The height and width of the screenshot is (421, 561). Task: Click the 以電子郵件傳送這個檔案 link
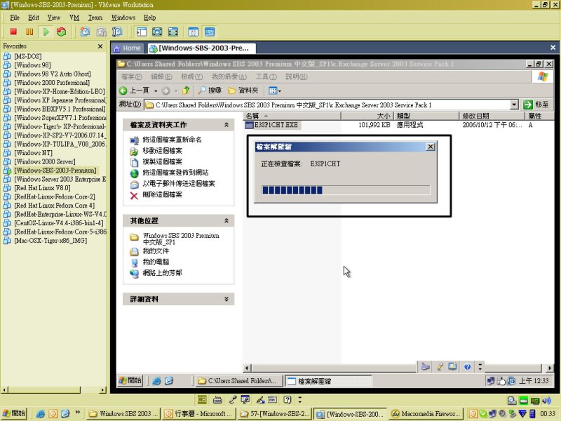pyautogui.click(x=179, y=184)
